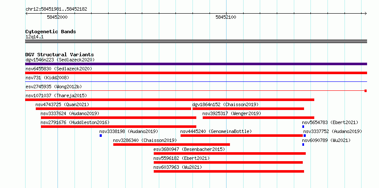This screenshot has height=188, width=379.
Task: Select the red esv3680947 variant bar
Action: point(230,153)
